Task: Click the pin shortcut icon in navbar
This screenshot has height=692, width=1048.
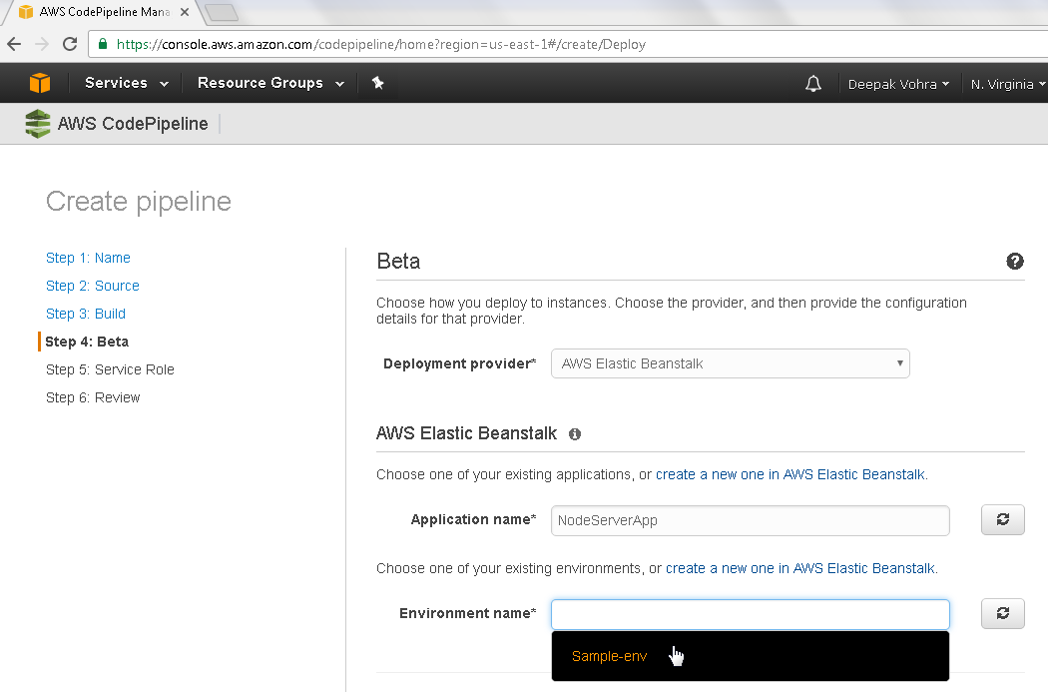Action: (x=377, y=83)
